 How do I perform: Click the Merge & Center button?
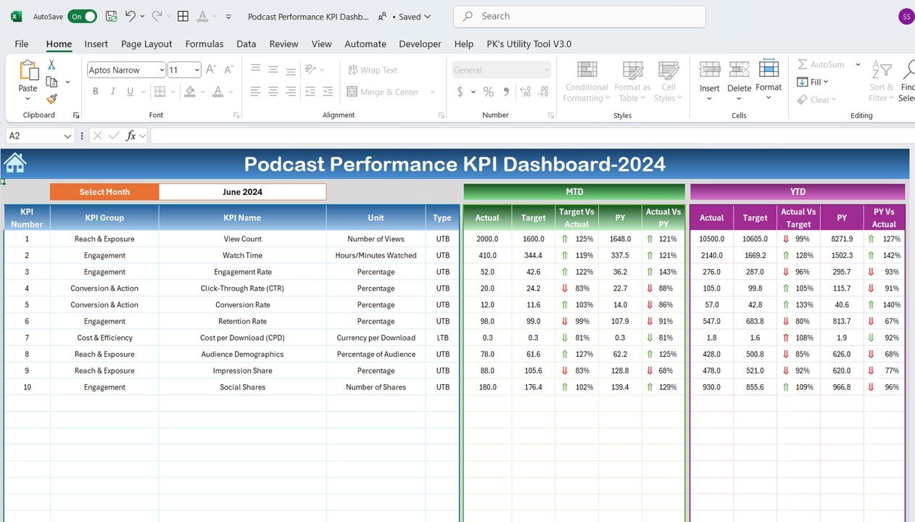tap(383, 92)
